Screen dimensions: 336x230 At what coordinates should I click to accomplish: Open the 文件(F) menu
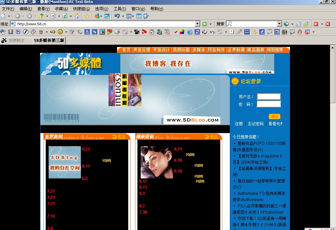coord(8,9)
